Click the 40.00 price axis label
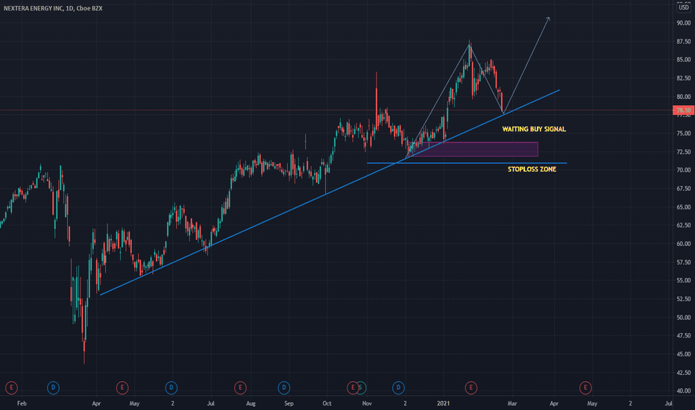Image resolution: width=695 pixels, height=410 pixels. point(684,391)
